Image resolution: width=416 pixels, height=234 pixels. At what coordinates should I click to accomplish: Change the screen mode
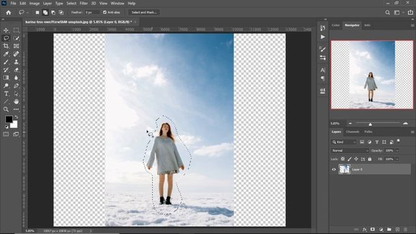click(x=16, y=135)
